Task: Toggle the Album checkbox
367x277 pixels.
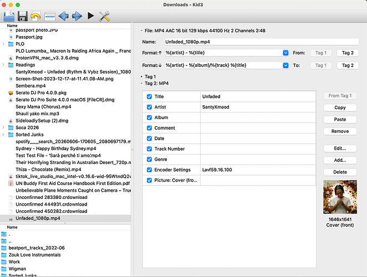Action: tap(149, 117)
